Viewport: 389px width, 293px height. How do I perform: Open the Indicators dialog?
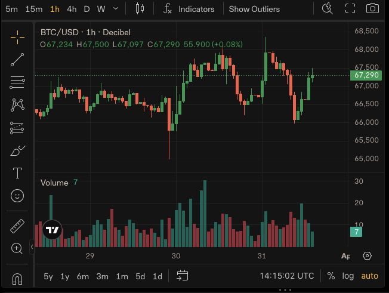(x=196, y=9)
